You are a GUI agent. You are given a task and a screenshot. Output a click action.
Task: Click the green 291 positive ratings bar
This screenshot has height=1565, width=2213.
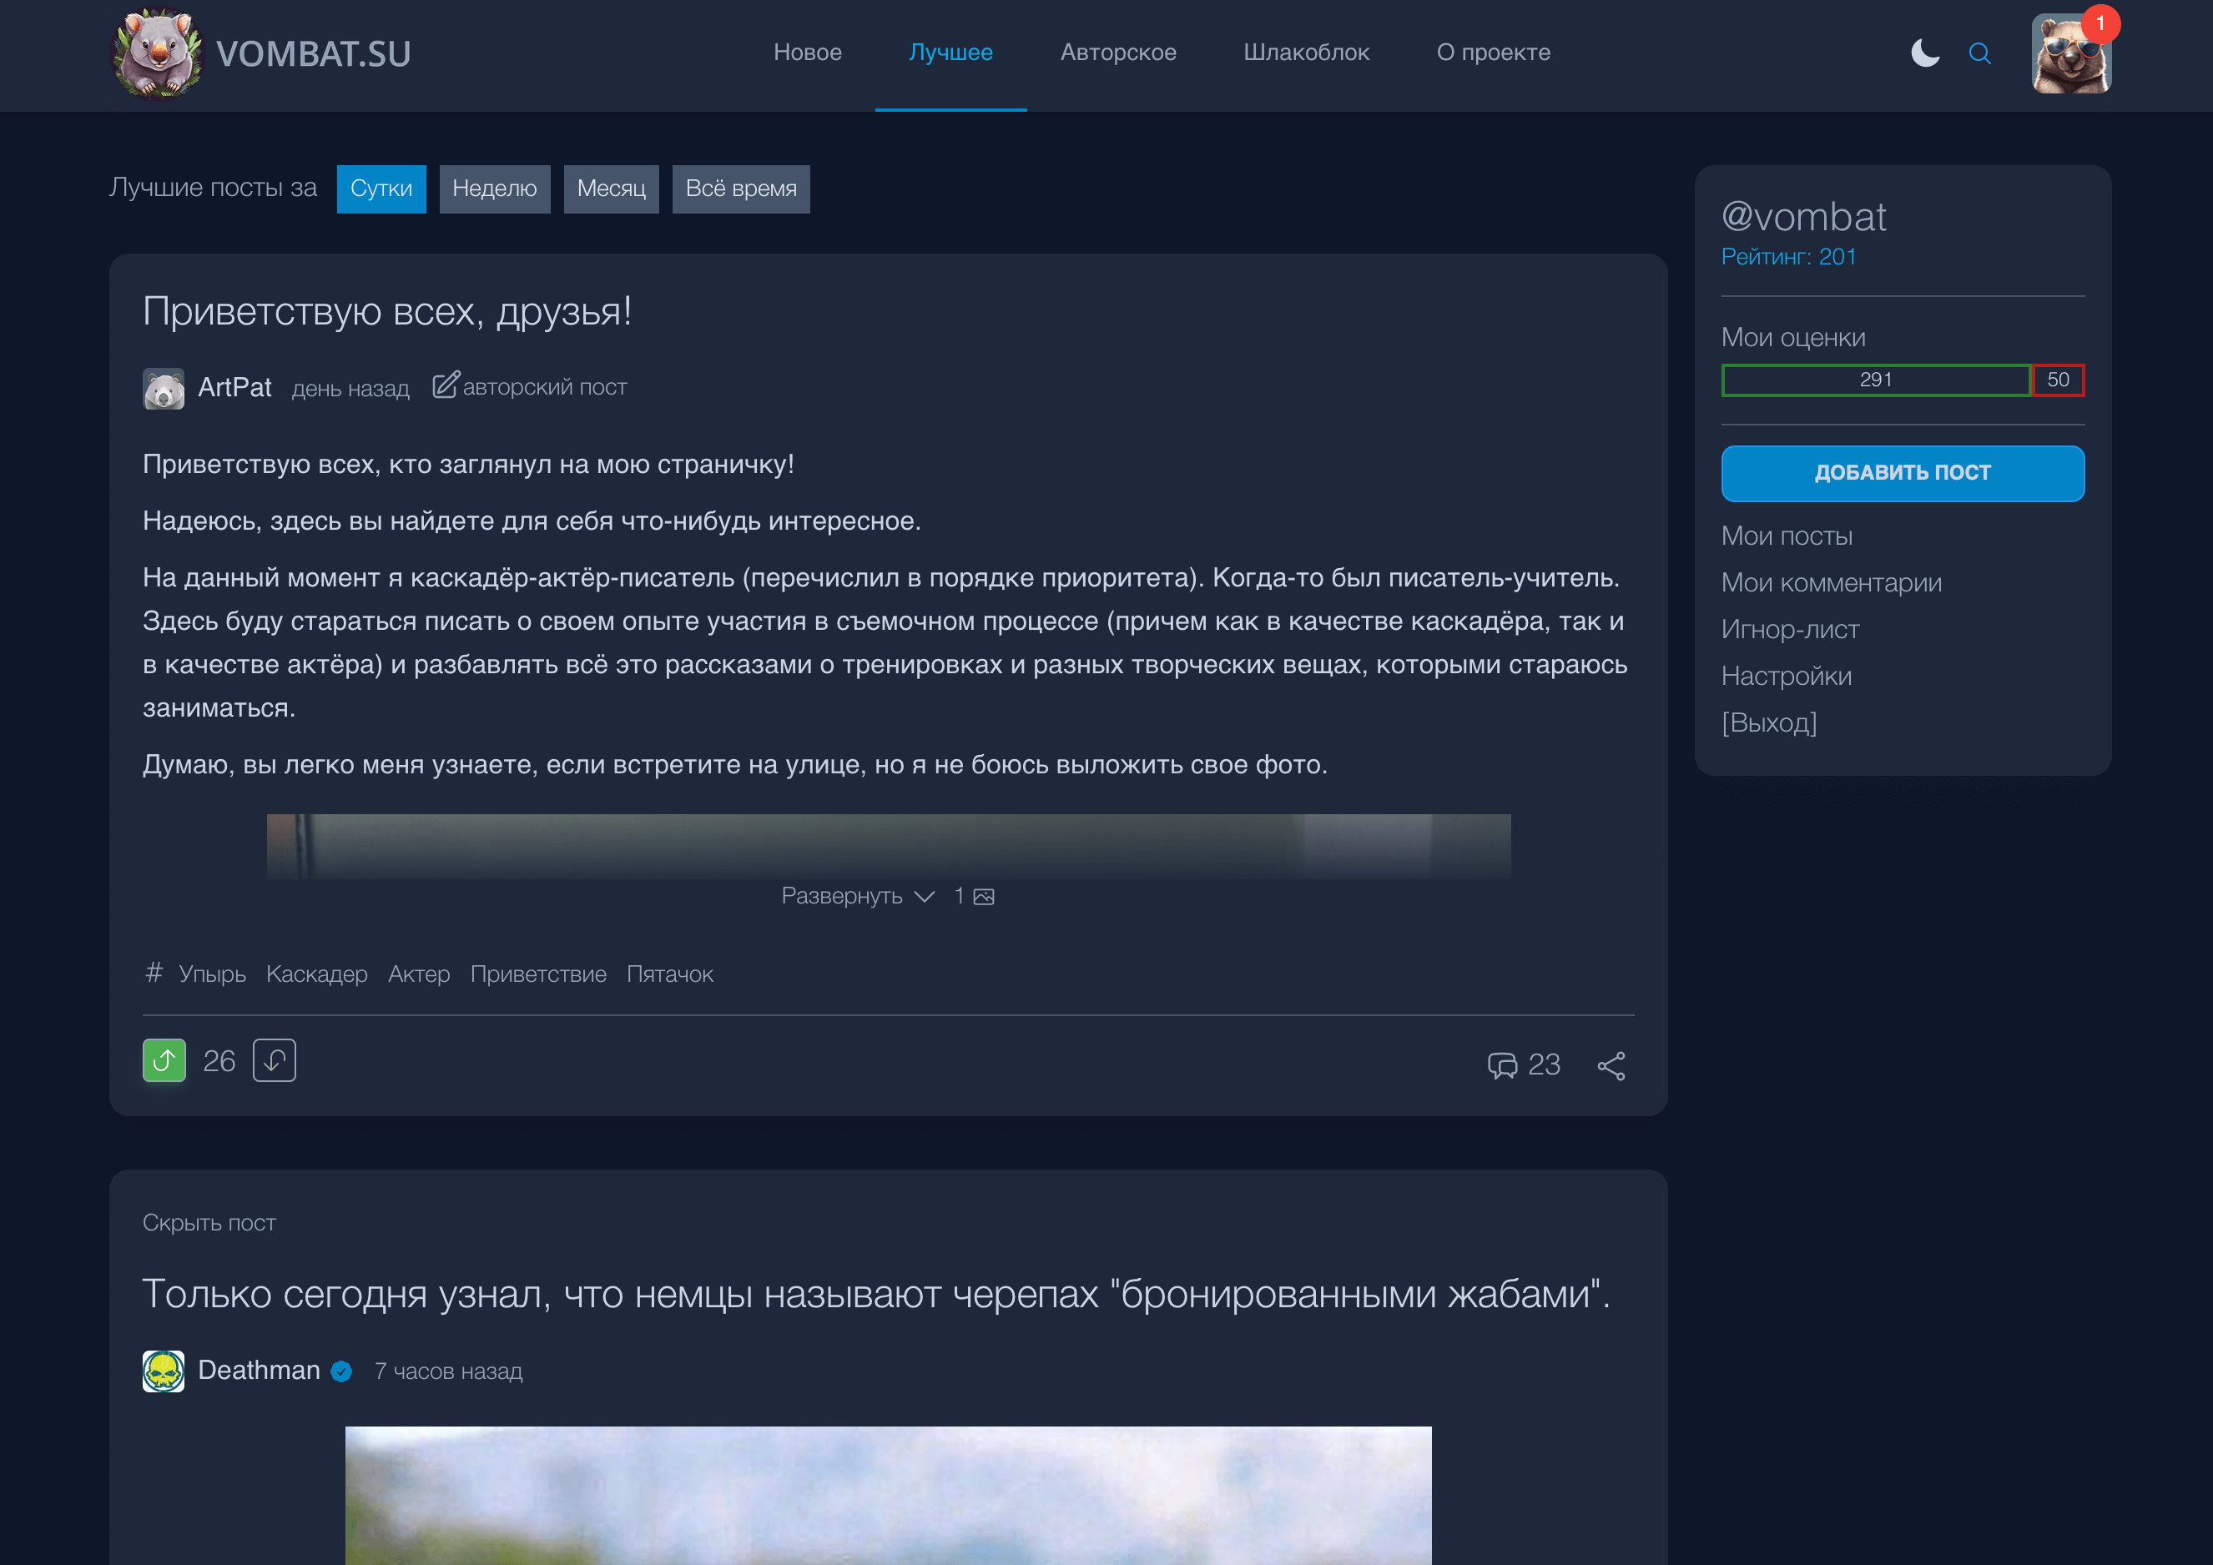coord(1875,380)
